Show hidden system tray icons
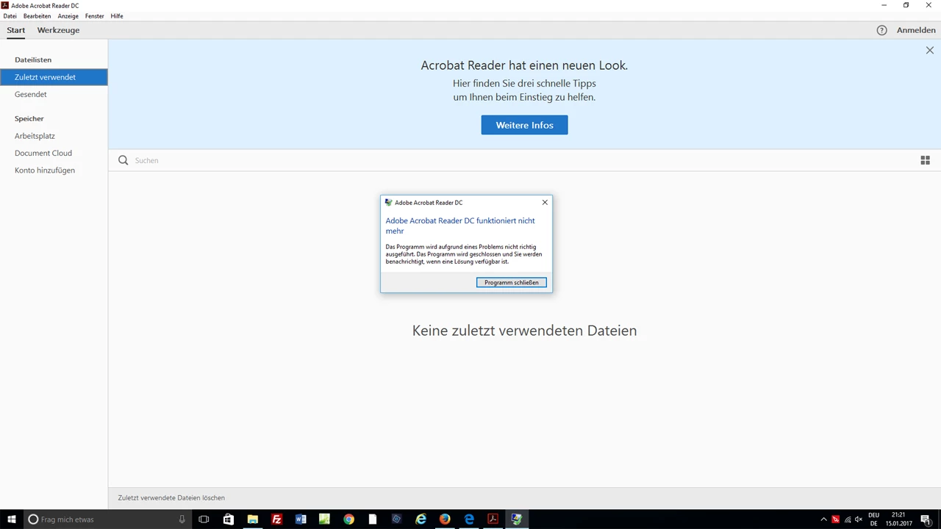 point(823,519)
